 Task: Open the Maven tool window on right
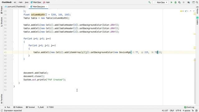pyautogui.click(x=197, y=10)
